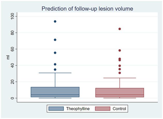163x119 pixels.
Task: Select the chart title text
Action: point(87,9)
